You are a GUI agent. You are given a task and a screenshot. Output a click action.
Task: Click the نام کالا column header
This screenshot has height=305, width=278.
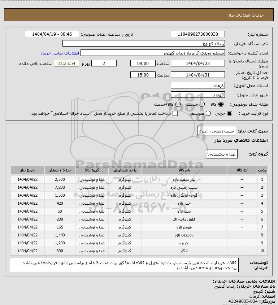[x=184, y=170]
